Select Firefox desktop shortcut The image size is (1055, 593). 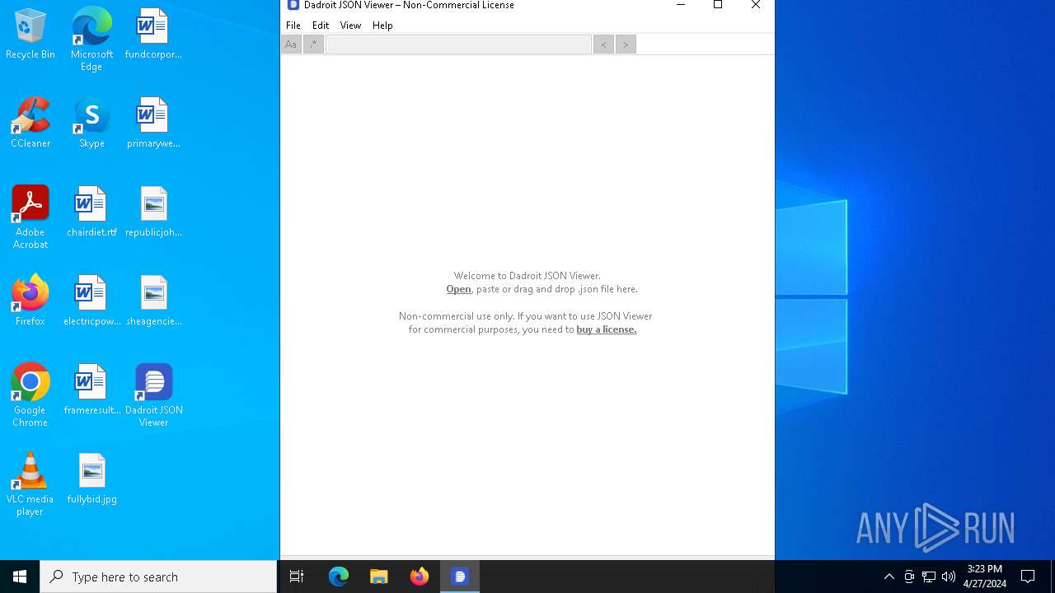click(30, 301)
